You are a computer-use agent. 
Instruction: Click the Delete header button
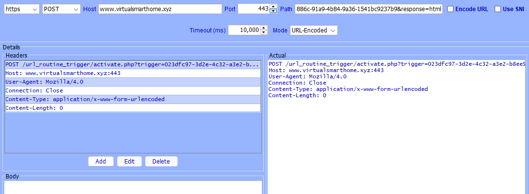click(x=161, y=161)
